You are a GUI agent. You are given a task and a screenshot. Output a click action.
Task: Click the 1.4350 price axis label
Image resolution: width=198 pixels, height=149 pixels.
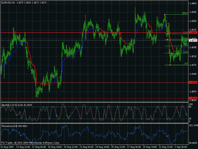193,21
